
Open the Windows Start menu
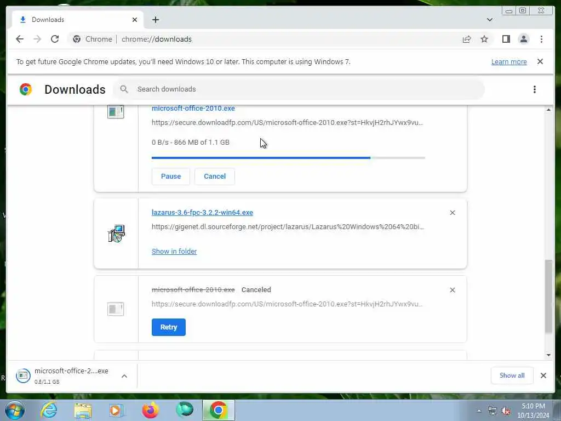pyautogui.click(x=15, y=410)
